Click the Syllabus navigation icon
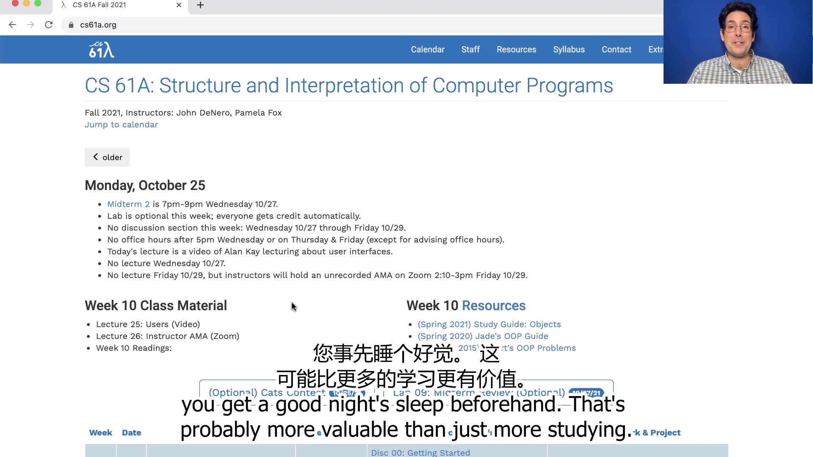The image size is (813, 457). (x=568, y=49)
